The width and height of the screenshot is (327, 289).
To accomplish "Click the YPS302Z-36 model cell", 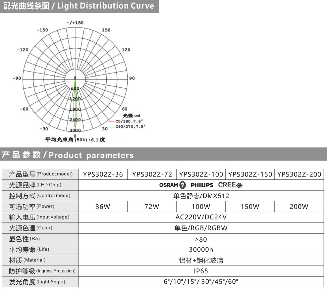I will pyautogui.click(x=103, y=174).
